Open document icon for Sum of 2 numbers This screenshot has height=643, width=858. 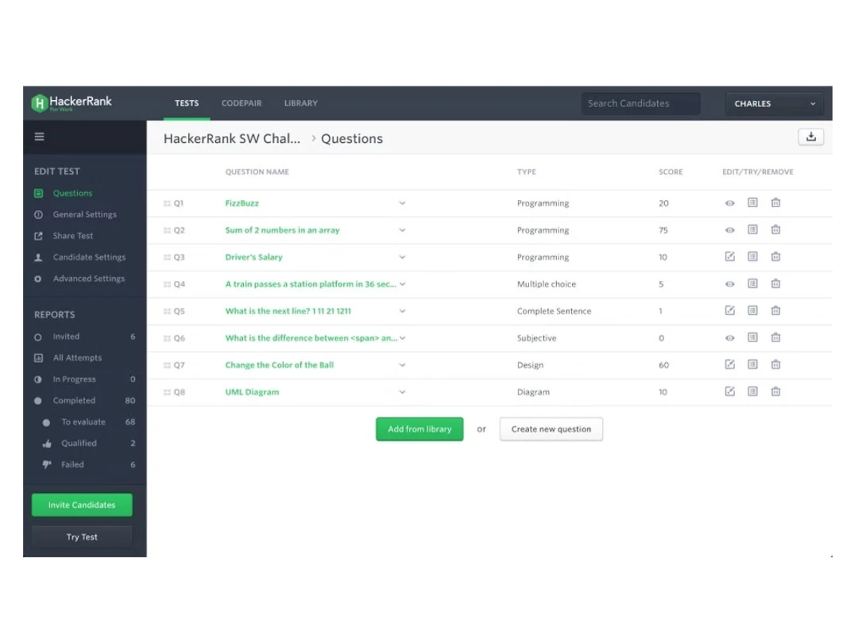click(x=752, y=230)
